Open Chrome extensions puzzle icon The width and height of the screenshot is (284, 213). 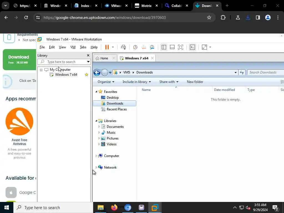point(223,17)
